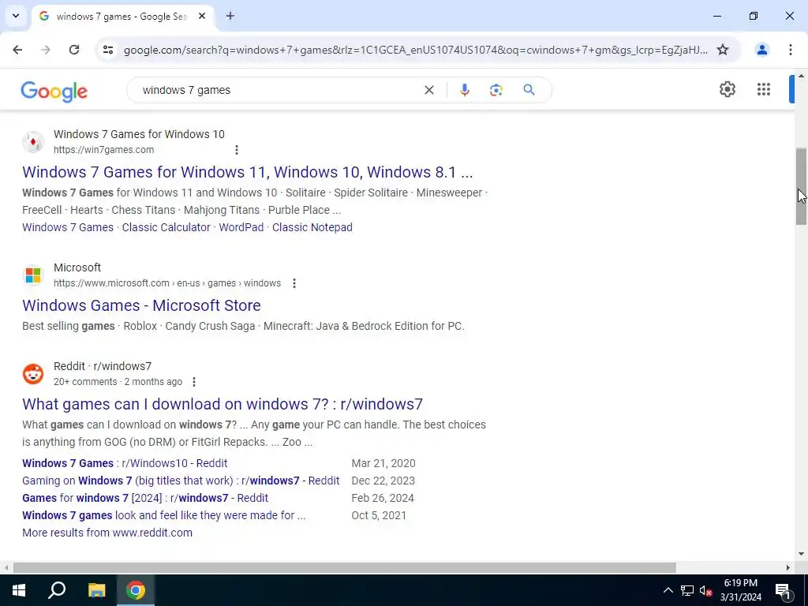Viewport: 808px width, 606px height.
Task: Click the Chrome taskbar icon
Action: click(136, 590)
